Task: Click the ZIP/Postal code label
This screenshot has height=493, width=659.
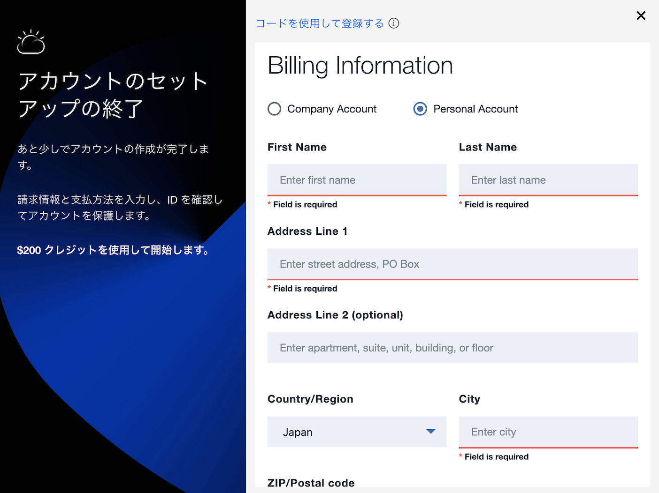Action: click(311, 483)
